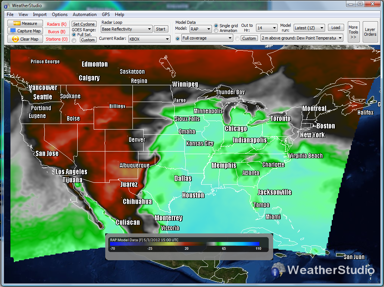The image size is (384, 287).
Task: Toggle Radars (R) layer
Action: coord(57,24)
